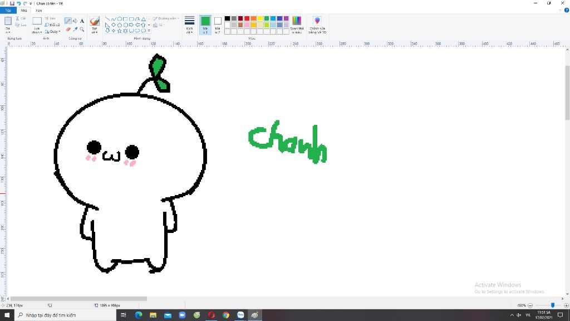
Task: Collapse the ribbon with the chevron
Action: pyautogui.click(x=560, y=10)
